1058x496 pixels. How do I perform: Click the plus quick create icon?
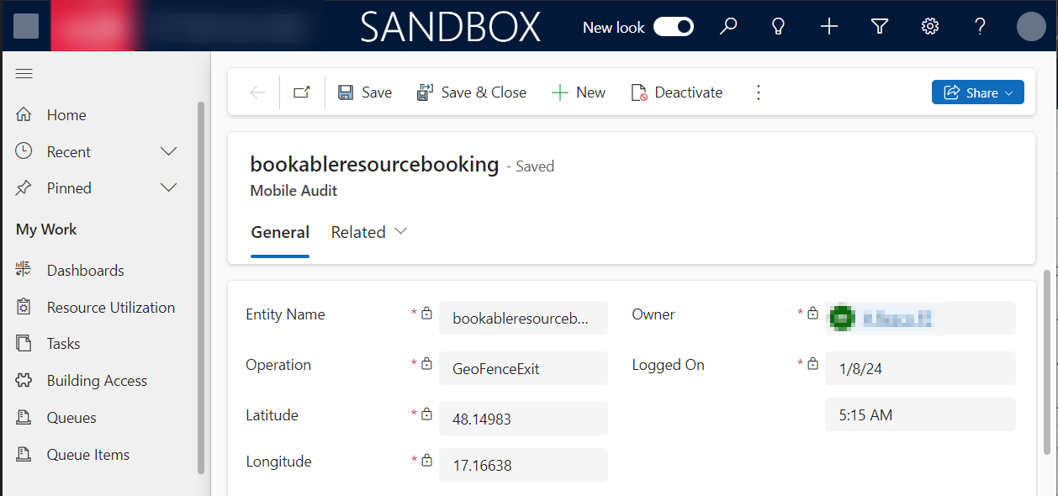[x=829, y=27]
